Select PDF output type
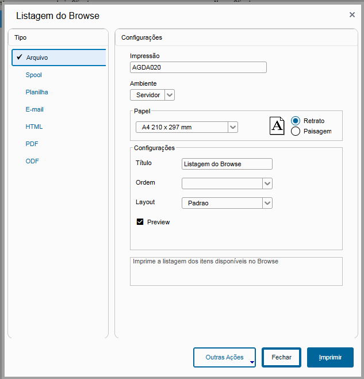364x379 pixels. pyautogui.click(x=32, y=144)
